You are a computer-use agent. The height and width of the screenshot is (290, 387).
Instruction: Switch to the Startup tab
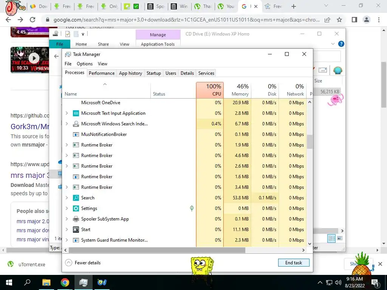point(154,73)
